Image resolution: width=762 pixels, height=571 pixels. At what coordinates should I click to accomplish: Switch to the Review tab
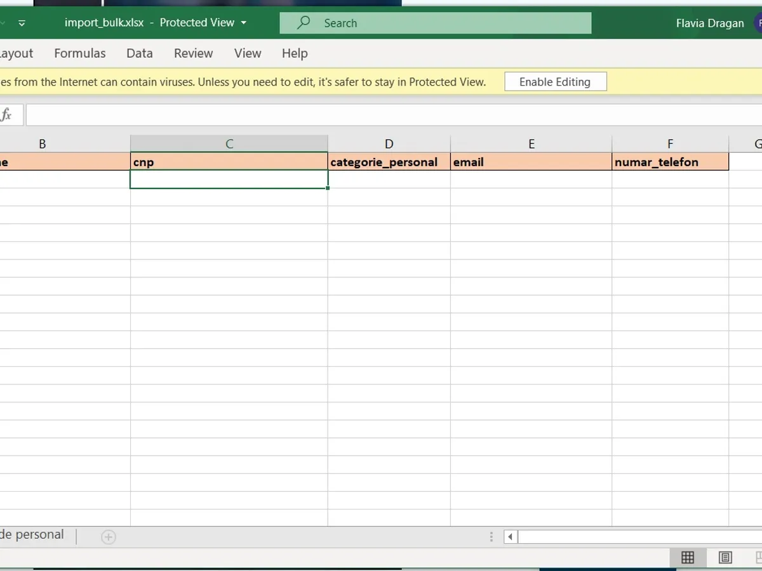pos(193,53)
